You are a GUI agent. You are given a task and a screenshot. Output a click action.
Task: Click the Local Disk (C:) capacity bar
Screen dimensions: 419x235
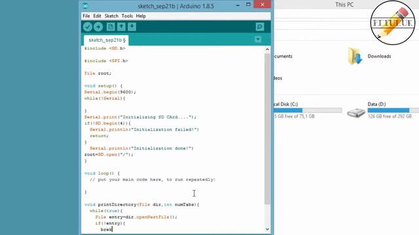(308, 110)
